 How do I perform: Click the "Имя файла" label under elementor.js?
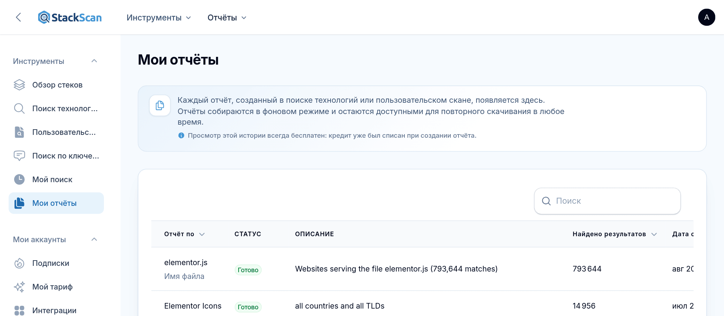(184, 276)
